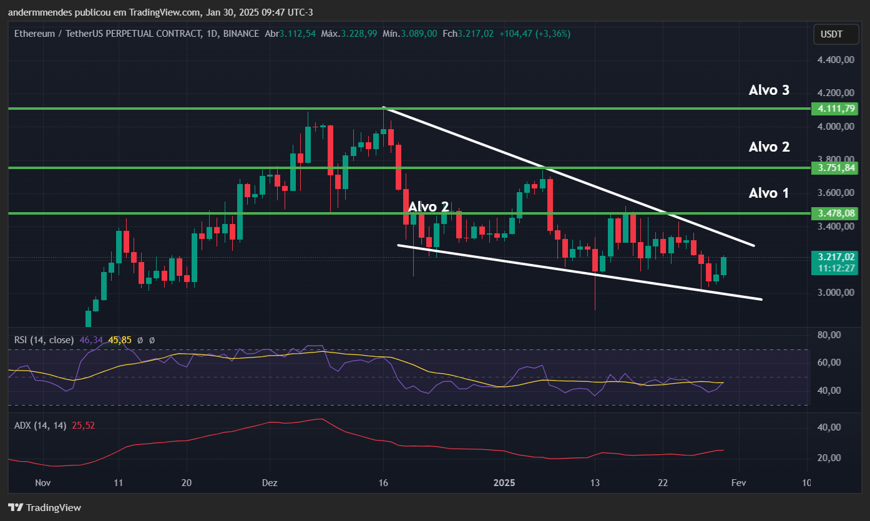Click the purple RSI value 46,34
Screen dimensions: 870x521
point(91,340)
